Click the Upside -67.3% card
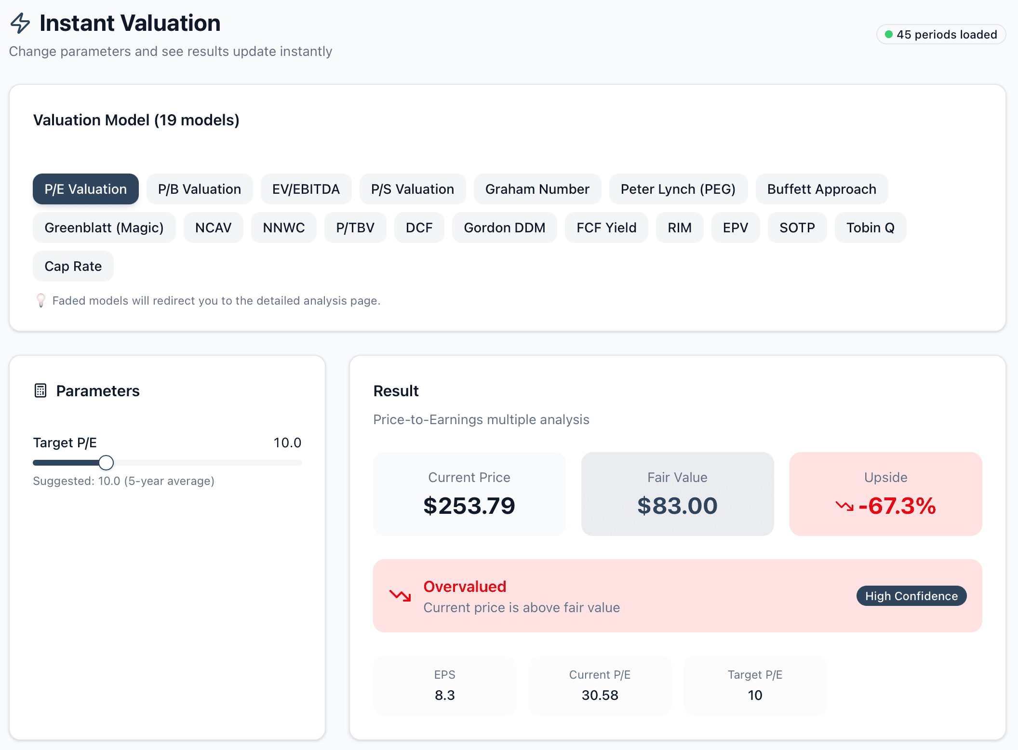Image resolution: width=1018 pixels, height=750 pixels. point(886,494)
